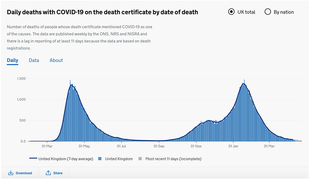This screenshot has width=310, height=179.
Task: Click the Share upload icon
Action: pyautogui.click(x=48, y=173)
